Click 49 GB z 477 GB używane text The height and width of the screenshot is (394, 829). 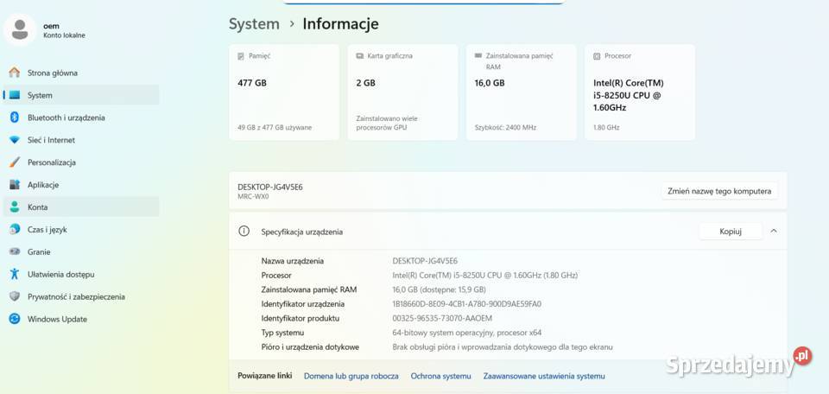pyautogui.click(x=275, y=128)
